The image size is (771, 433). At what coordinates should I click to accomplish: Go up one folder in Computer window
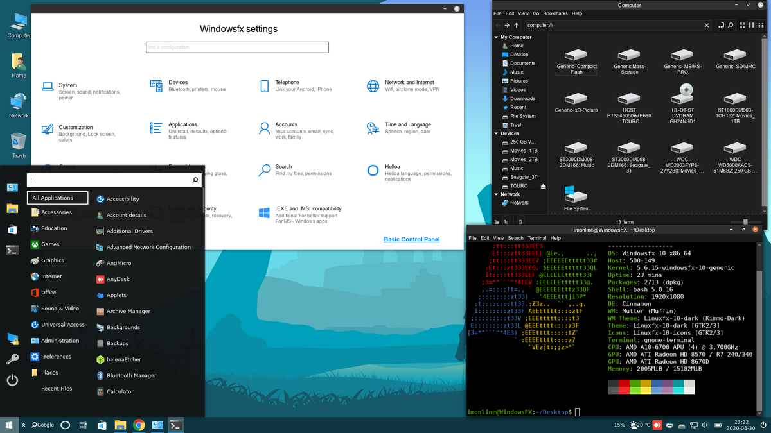click(517, 25)
